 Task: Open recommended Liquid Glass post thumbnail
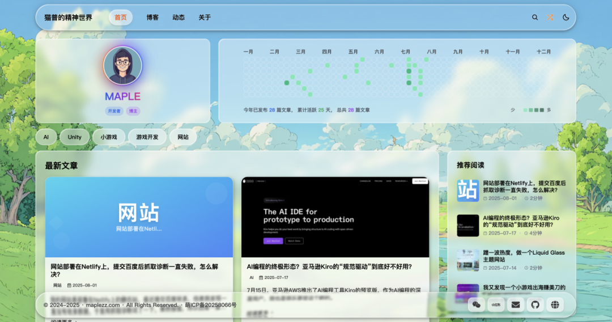coord(468,260)
